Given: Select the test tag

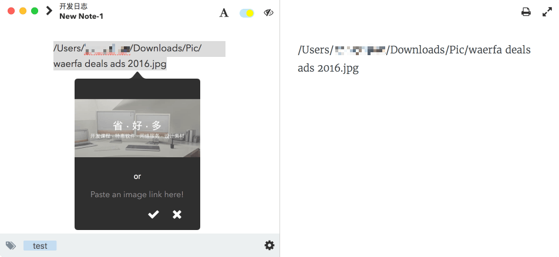Looking at the screenshot, I should [x=40, y=246].
